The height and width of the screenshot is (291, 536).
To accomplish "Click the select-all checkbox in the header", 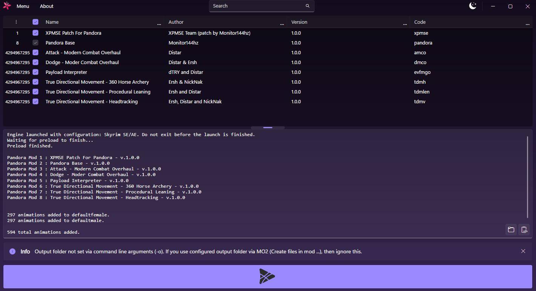I will click(x=35, y=21).
